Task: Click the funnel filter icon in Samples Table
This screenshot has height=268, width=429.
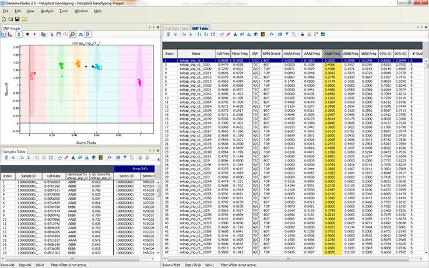Action: click(125, 157)
